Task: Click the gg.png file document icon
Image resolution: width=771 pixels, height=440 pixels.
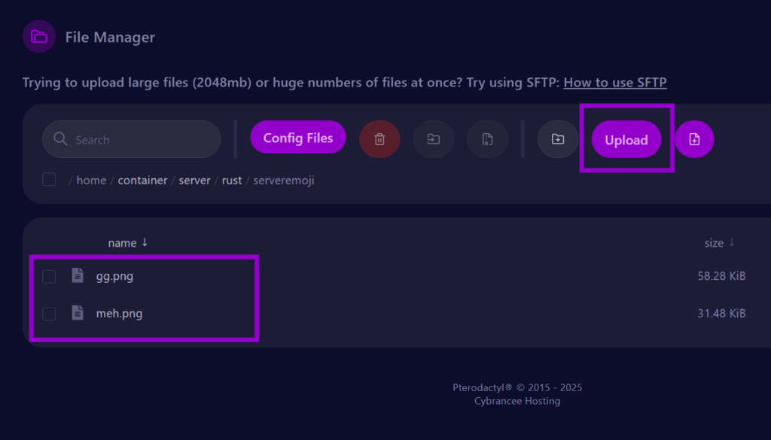Action: click(x=78, y=276)
